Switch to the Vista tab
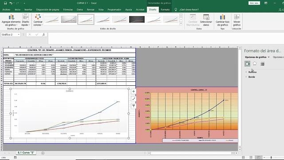The height and width of the screenshot is (160, 284). [x=101, y=10]
